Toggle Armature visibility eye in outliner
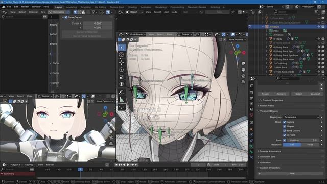Image resolution: width=327 pixels, height=184 pixels. (319, 27)
